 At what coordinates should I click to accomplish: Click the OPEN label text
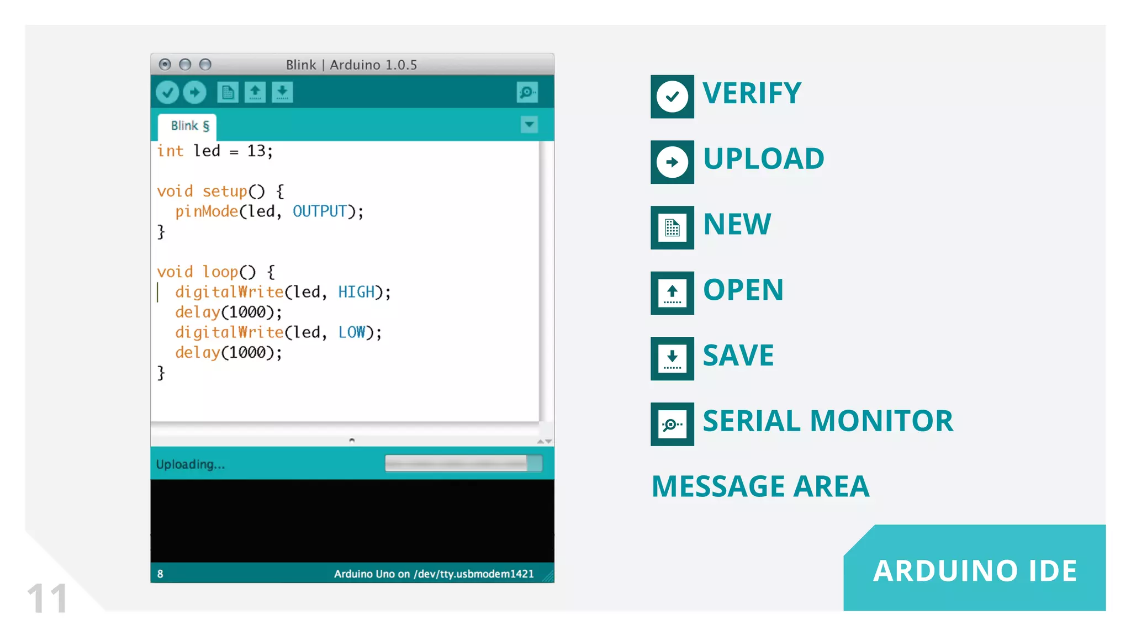coord(743,289)
